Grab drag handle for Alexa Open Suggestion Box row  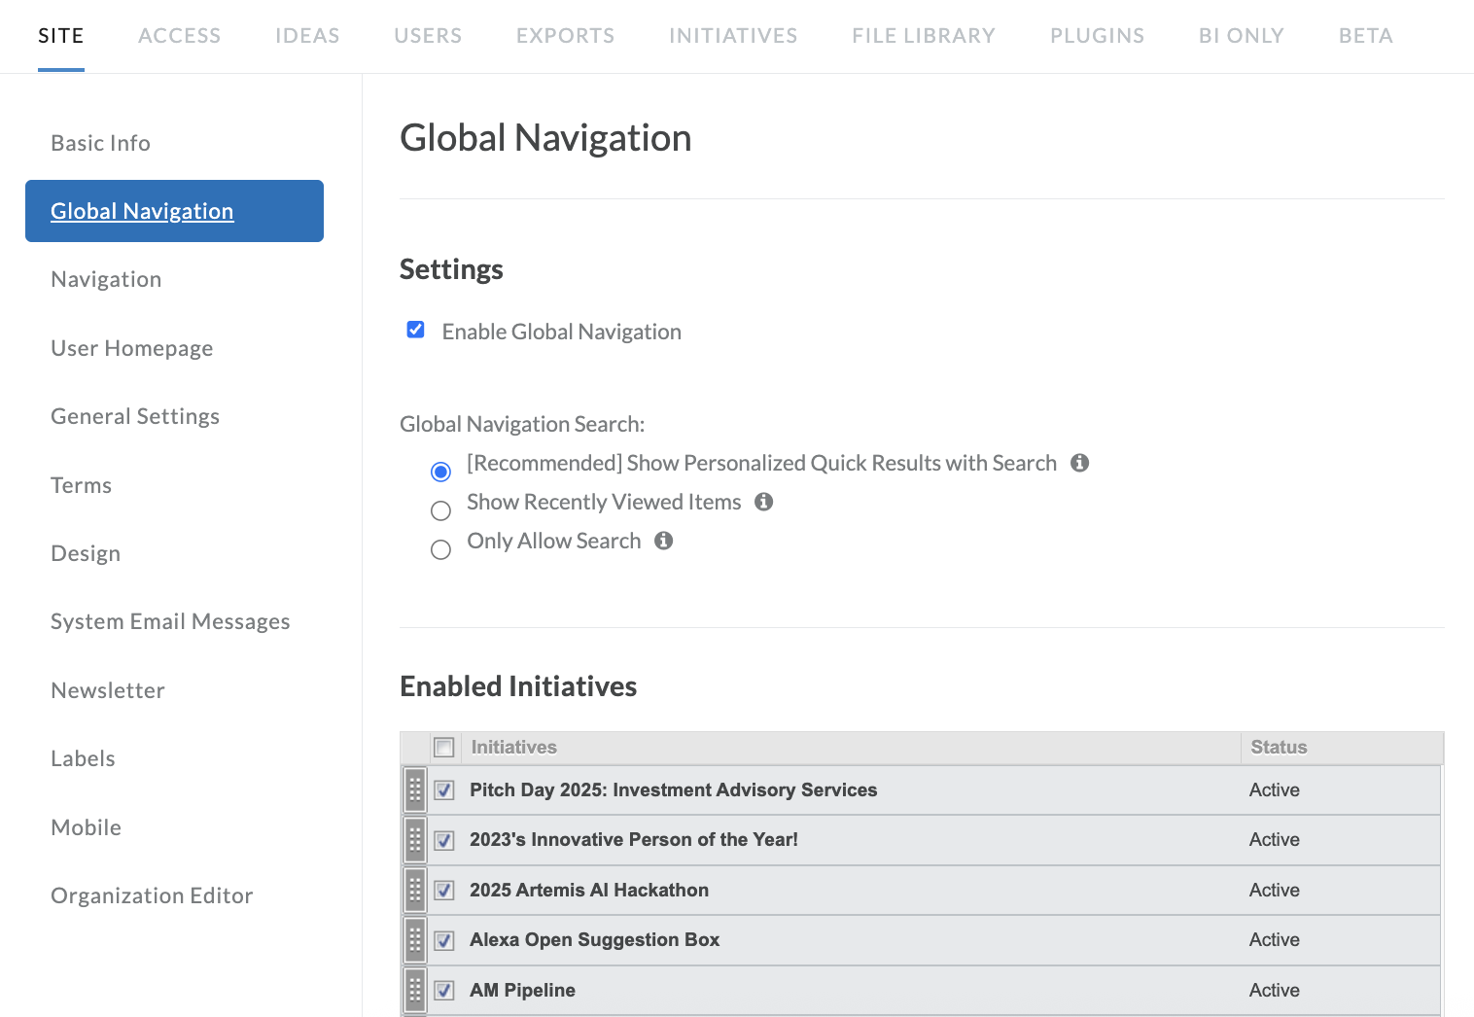point(415,940)
